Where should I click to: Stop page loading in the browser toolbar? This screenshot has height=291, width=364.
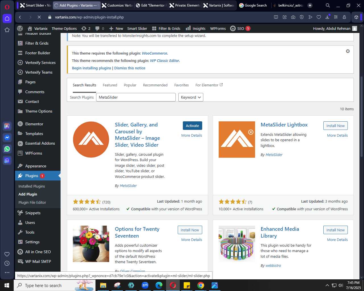pyautogui.click(x=39, y=17)
